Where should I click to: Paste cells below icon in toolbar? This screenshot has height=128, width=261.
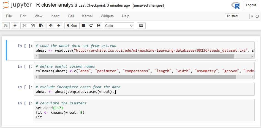pos(41,26)
